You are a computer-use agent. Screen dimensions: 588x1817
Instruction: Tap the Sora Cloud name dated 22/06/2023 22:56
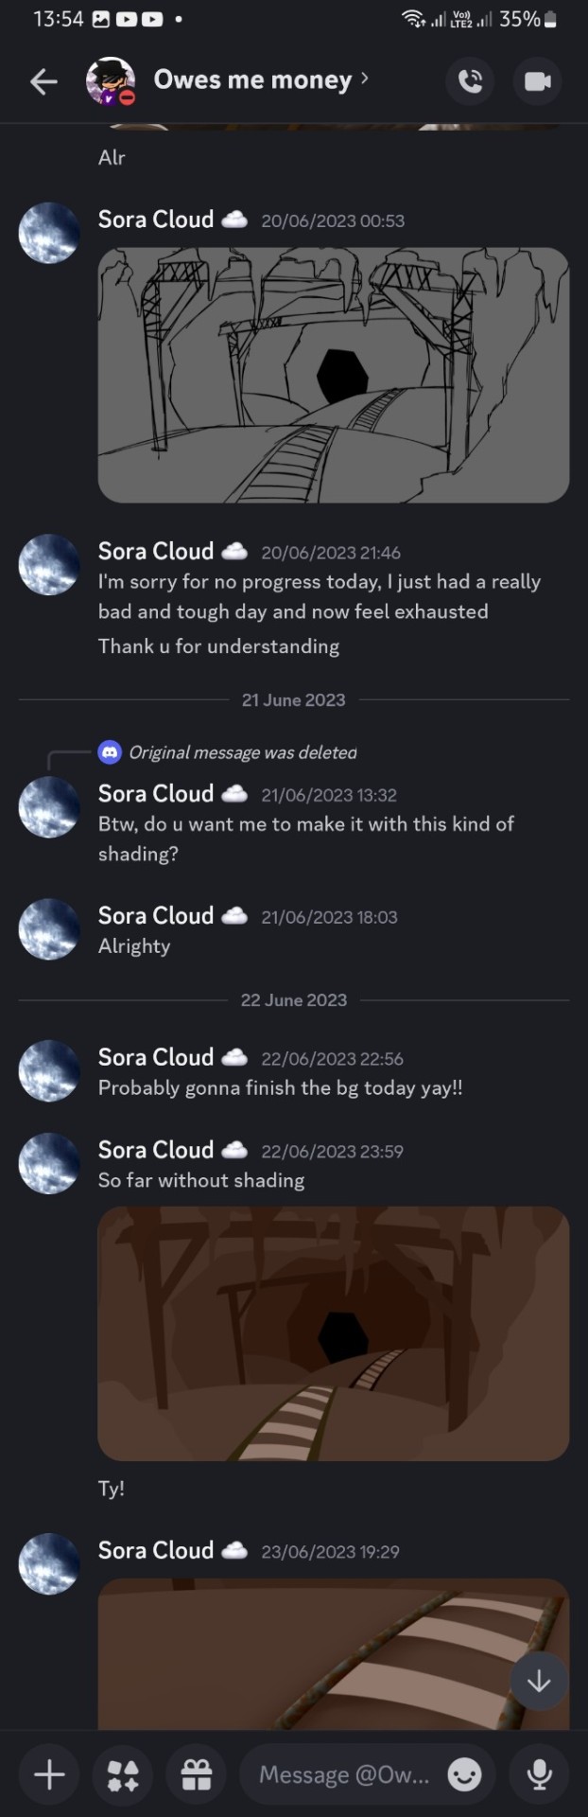click(x=156, y=1058)
